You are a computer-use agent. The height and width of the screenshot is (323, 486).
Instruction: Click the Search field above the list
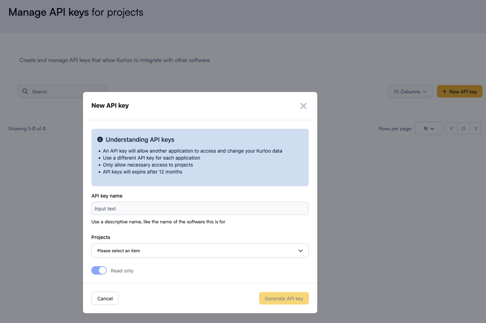(63, 91)
